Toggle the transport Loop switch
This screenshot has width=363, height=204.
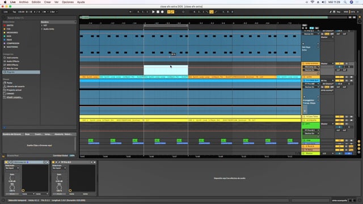[x=211, y=12]
